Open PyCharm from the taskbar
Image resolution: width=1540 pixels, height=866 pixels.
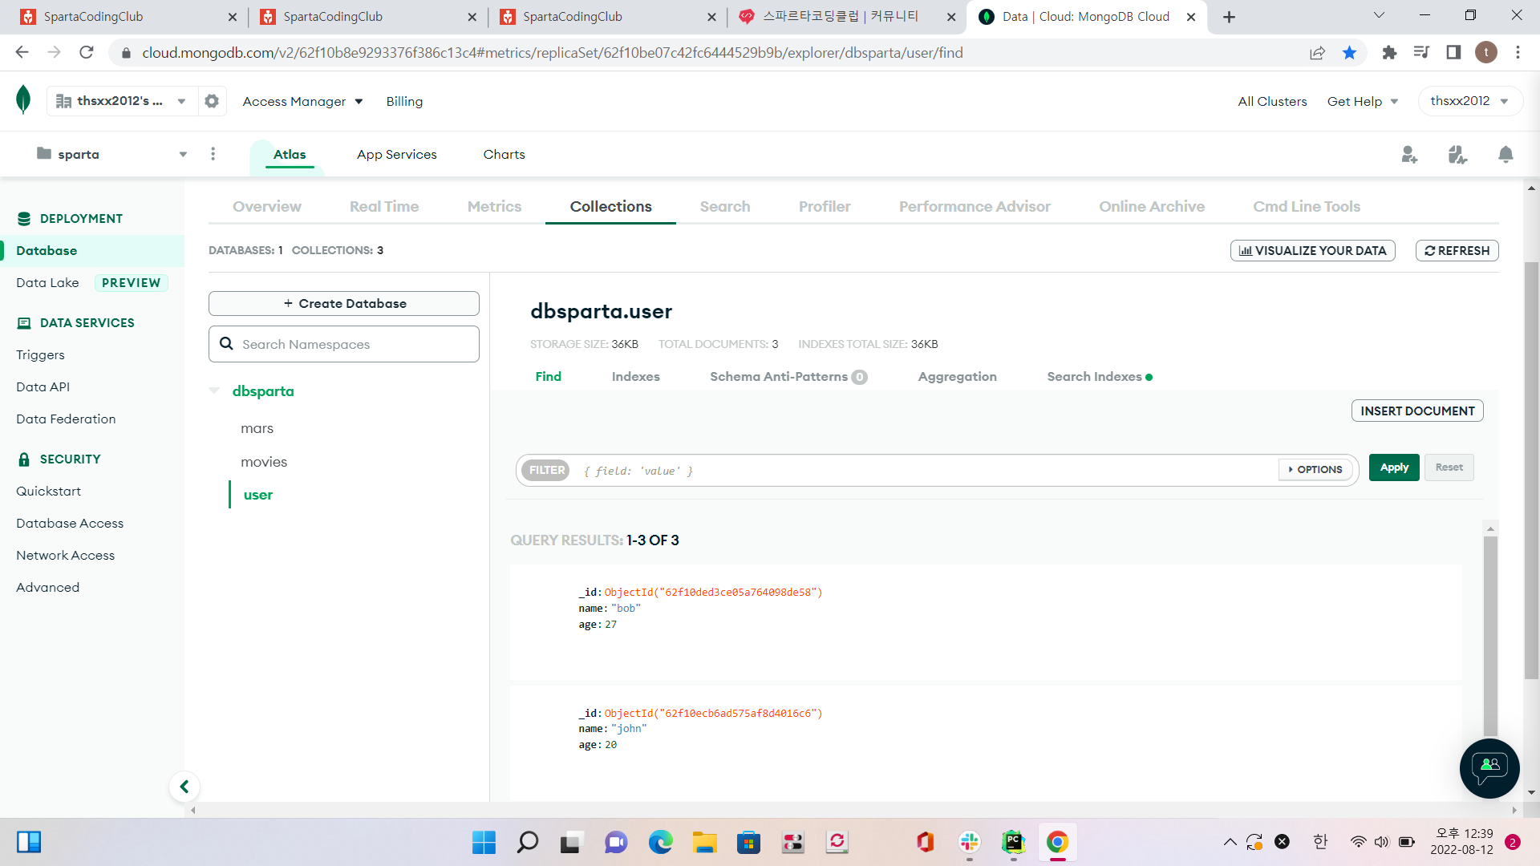pyautogui.click(x=1014, y=842)
